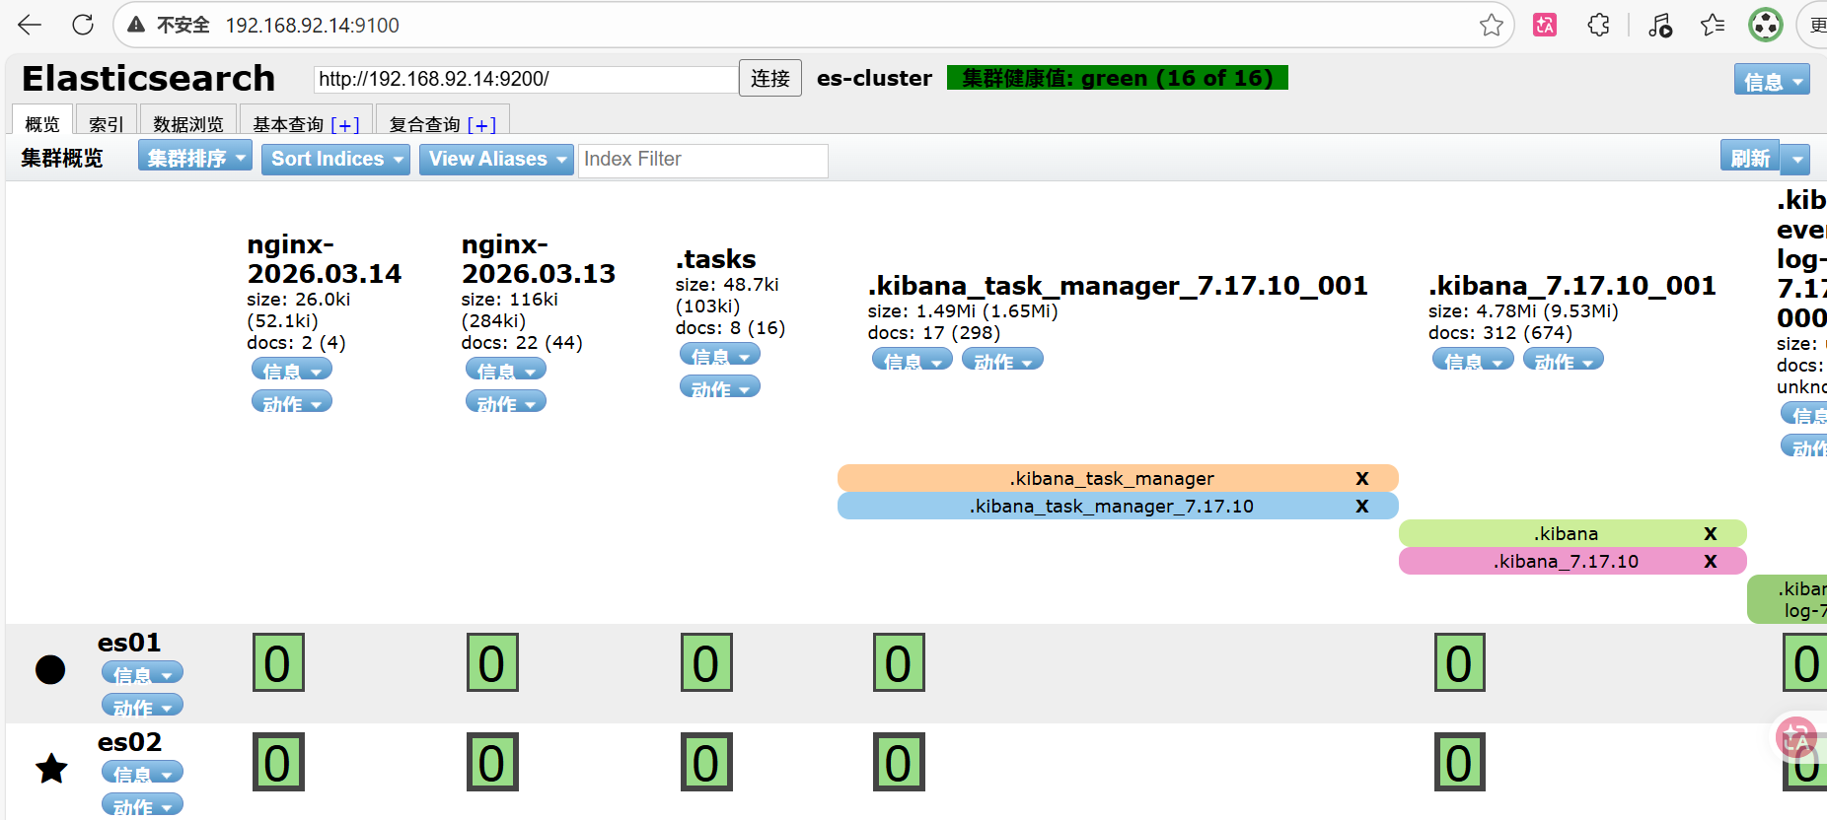This screenshot has height=820, width=1827.
Task: Click es02 shard 0 of .tasks index
Action: [706, 762]
